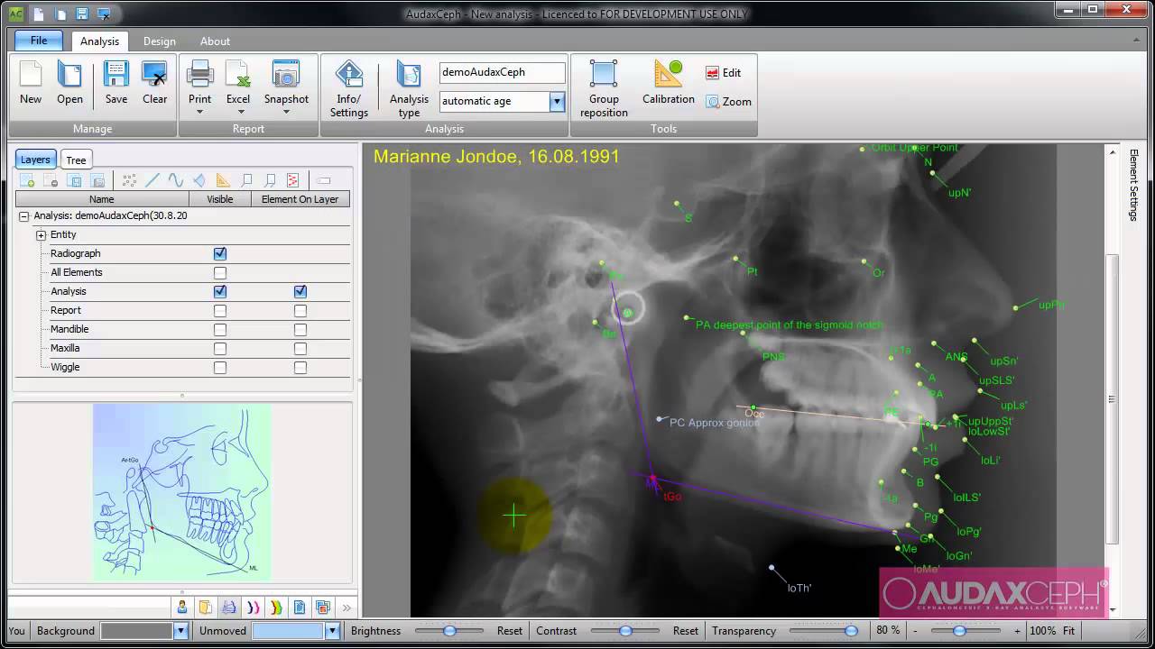1155x649 pixels.
Task: Select the Layers tab
Action: point(35,160)
